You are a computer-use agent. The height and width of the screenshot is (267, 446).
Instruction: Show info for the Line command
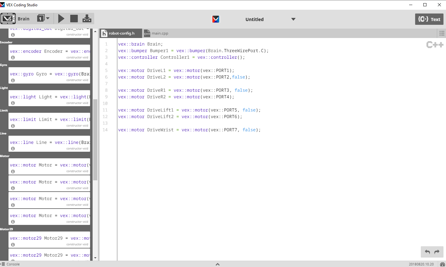[x=13, y=149]
